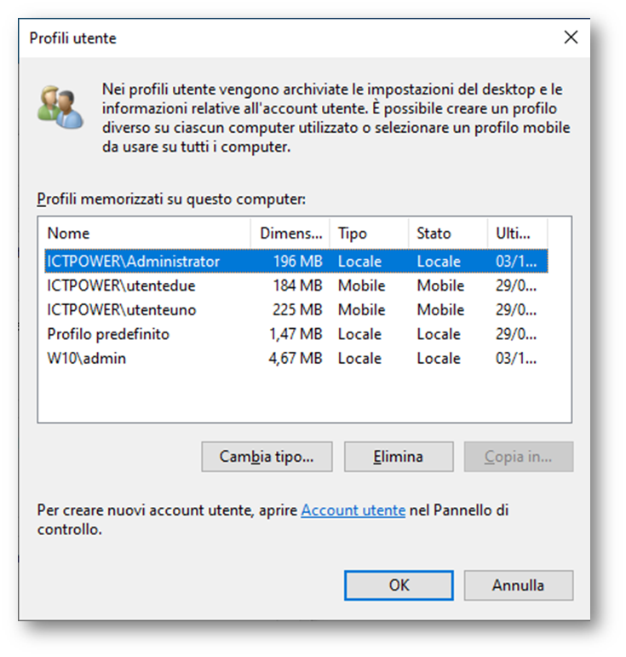Click the Copia in button
This screenshot has height=657, width=626.
pos(518,457)
